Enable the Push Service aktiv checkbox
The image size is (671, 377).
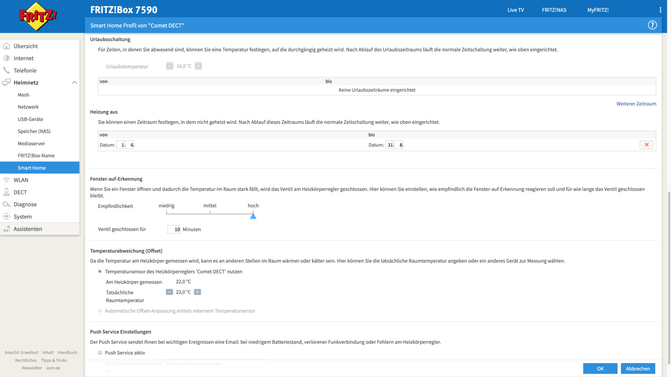click(x=100, y=353)
